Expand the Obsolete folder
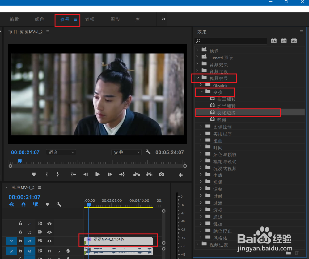The image size is (309, 259). (x=201, y=85)
